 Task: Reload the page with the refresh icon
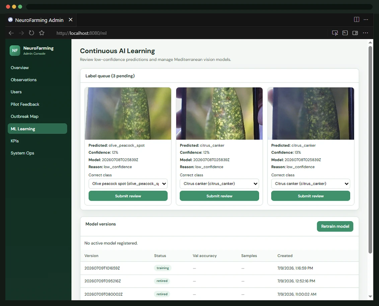(31, 33)
